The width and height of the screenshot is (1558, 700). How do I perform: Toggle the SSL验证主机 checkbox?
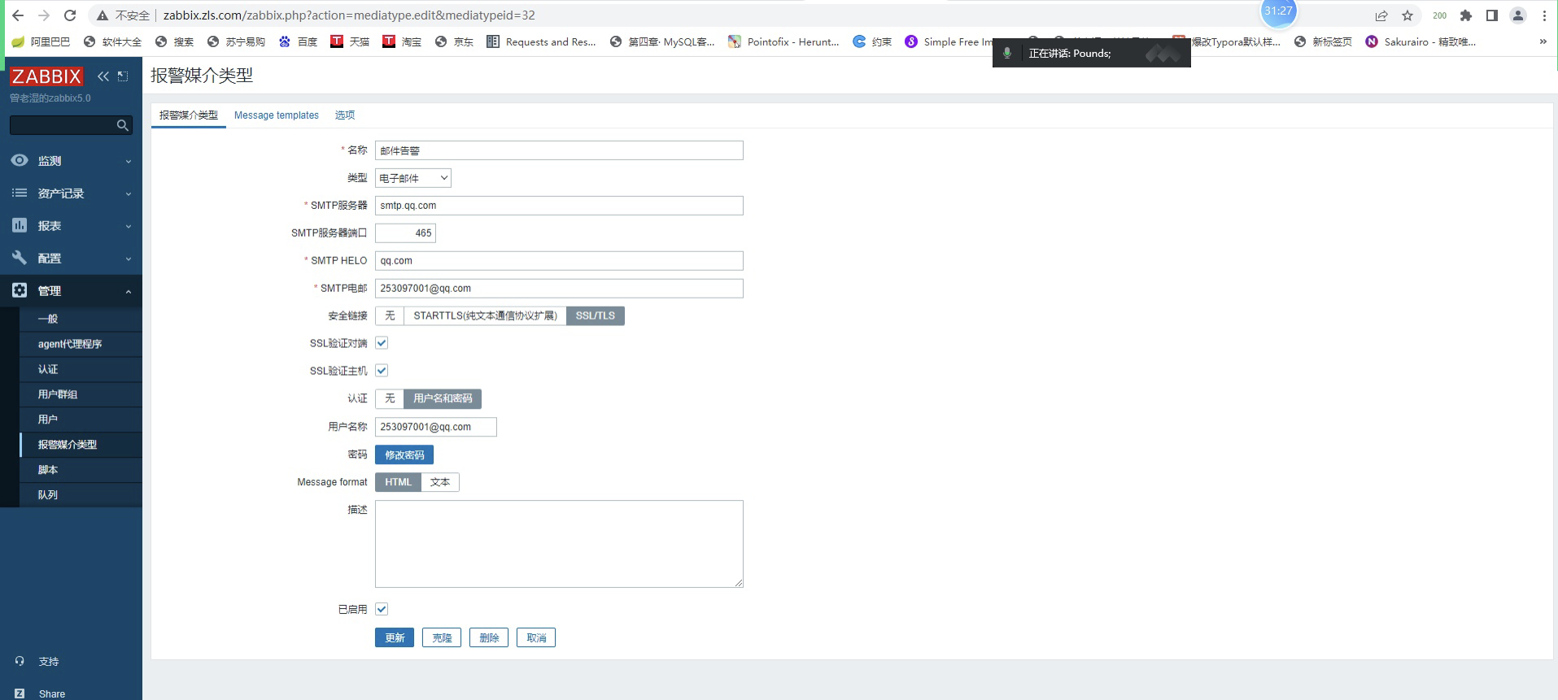382,371
